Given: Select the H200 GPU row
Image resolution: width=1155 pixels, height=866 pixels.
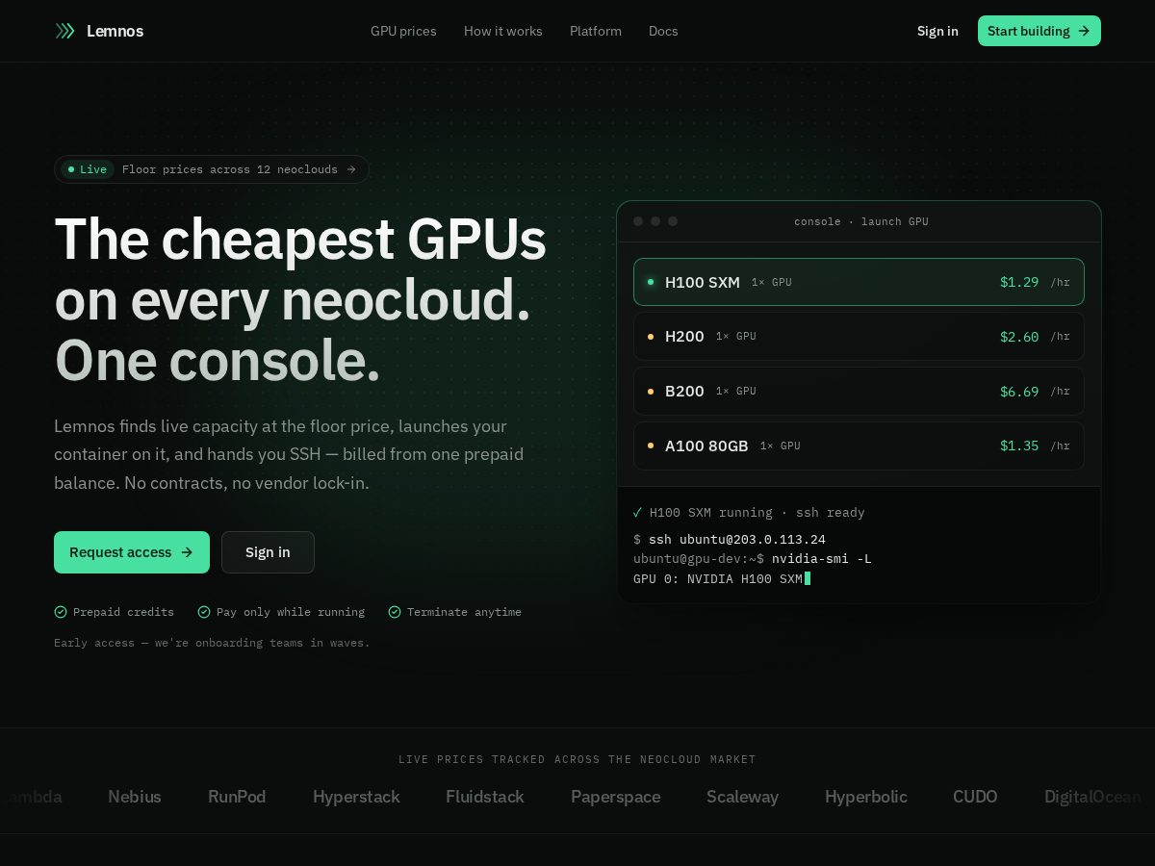Looking at the screenshot, I should click(x=859, y=336).
